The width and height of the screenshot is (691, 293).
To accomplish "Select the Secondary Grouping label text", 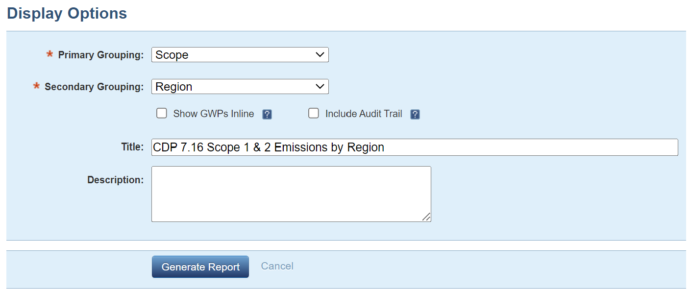I will pos(94,87).
